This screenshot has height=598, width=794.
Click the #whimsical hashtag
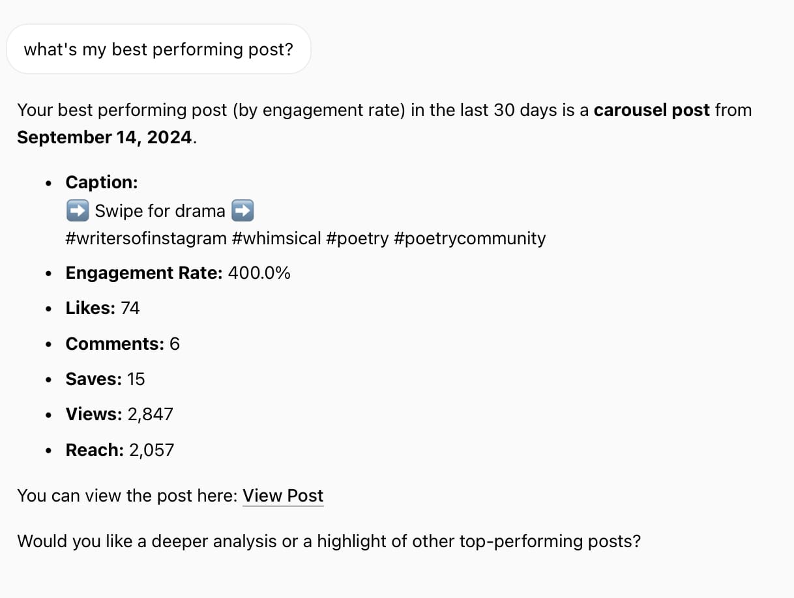coord(276,238)
